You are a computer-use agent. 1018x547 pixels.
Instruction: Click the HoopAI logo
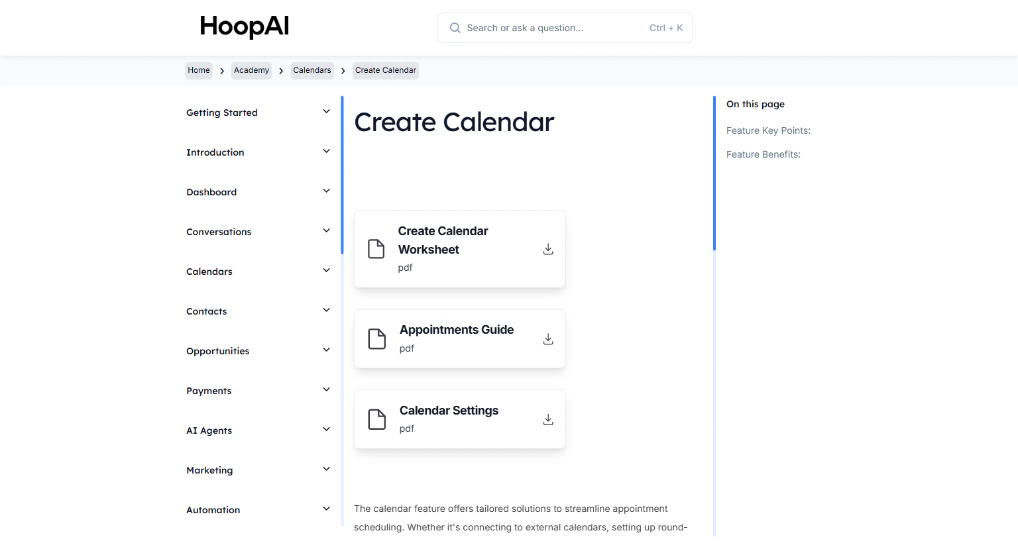click(244, 27)
